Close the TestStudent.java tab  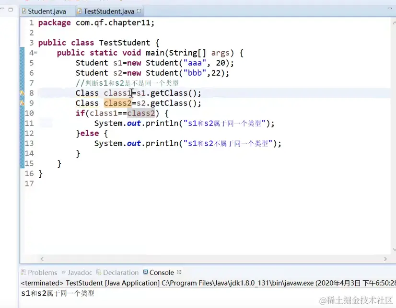(139, 11)
